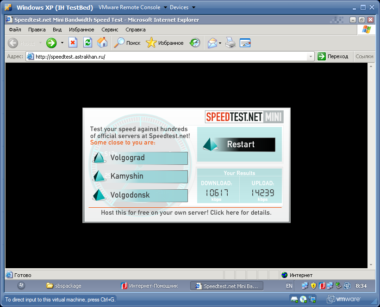
Task: Select the Kamyshin server
Action: tap(140, 176)
